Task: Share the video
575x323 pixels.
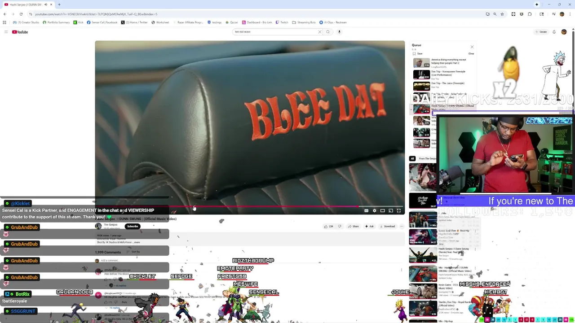Action: click(x=353, y=226)
